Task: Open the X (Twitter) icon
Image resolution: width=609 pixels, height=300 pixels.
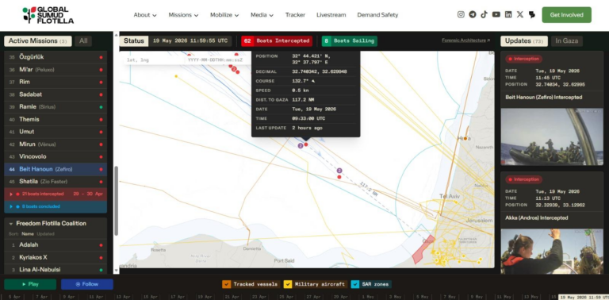Action: (520, 14)
